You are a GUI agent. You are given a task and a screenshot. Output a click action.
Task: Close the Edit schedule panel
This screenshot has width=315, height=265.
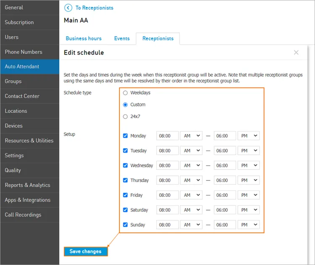click(x=296, y=53)
